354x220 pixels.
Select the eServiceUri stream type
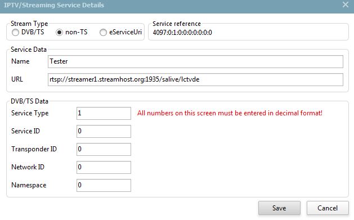(103, 33)
